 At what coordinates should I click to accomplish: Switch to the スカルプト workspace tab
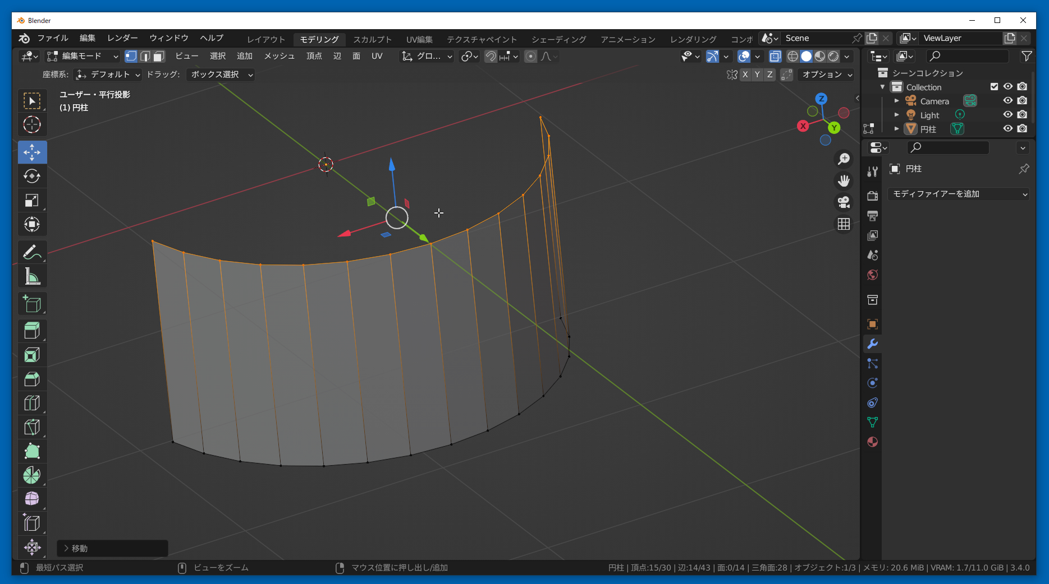(x=372, y=39)
